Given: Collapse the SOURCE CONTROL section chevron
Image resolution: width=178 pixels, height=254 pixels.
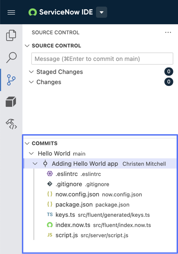Looking at the screenshot, I should click(x=27, y=46).
